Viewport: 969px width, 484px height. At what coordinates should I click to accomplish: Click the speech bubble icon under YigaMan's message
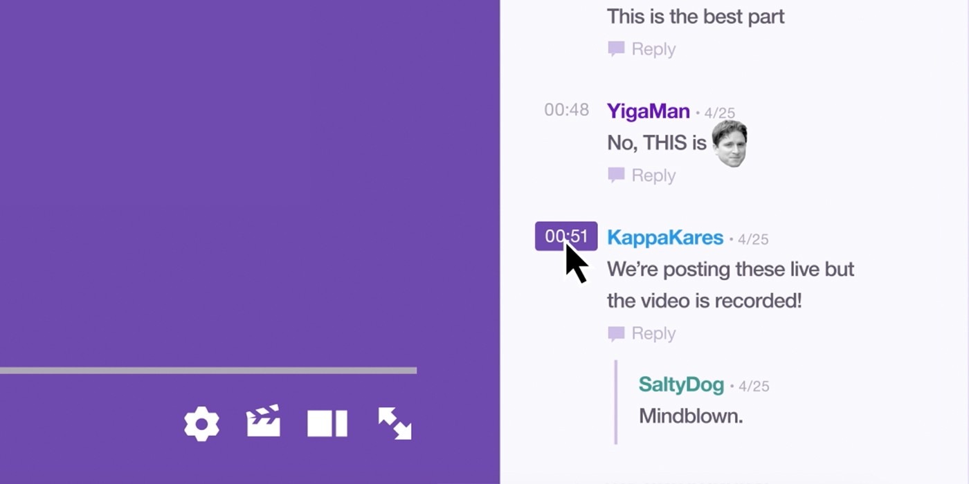[616, 176]
